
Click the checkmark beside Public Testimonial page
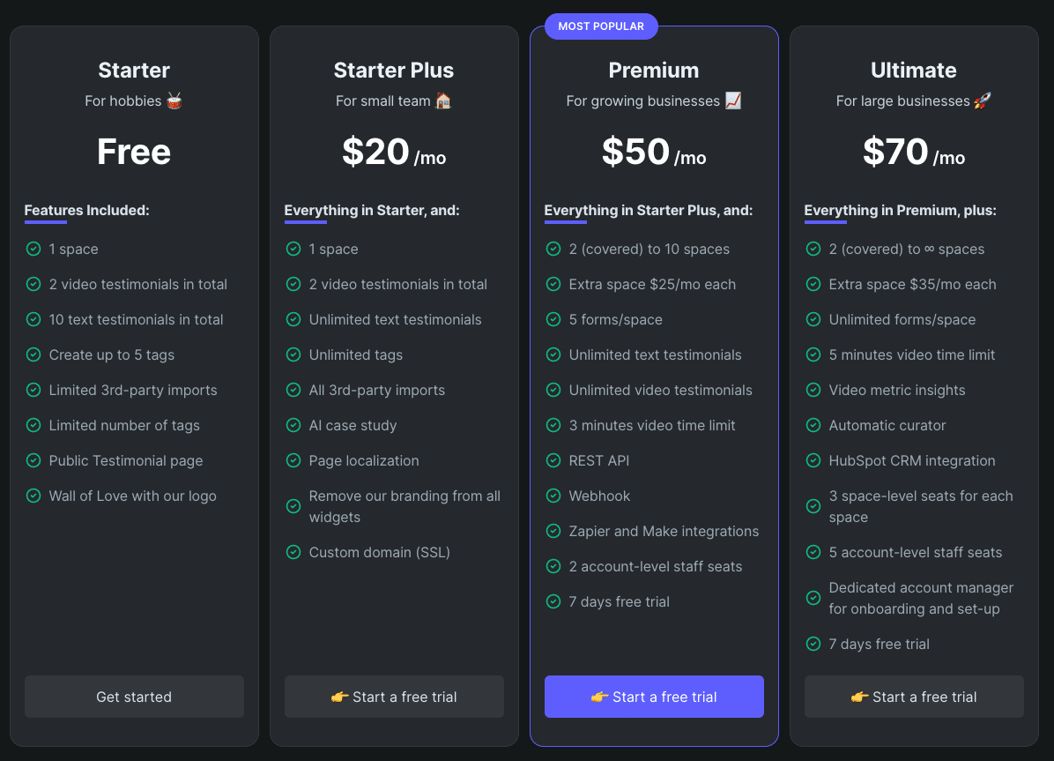[33, 460]
